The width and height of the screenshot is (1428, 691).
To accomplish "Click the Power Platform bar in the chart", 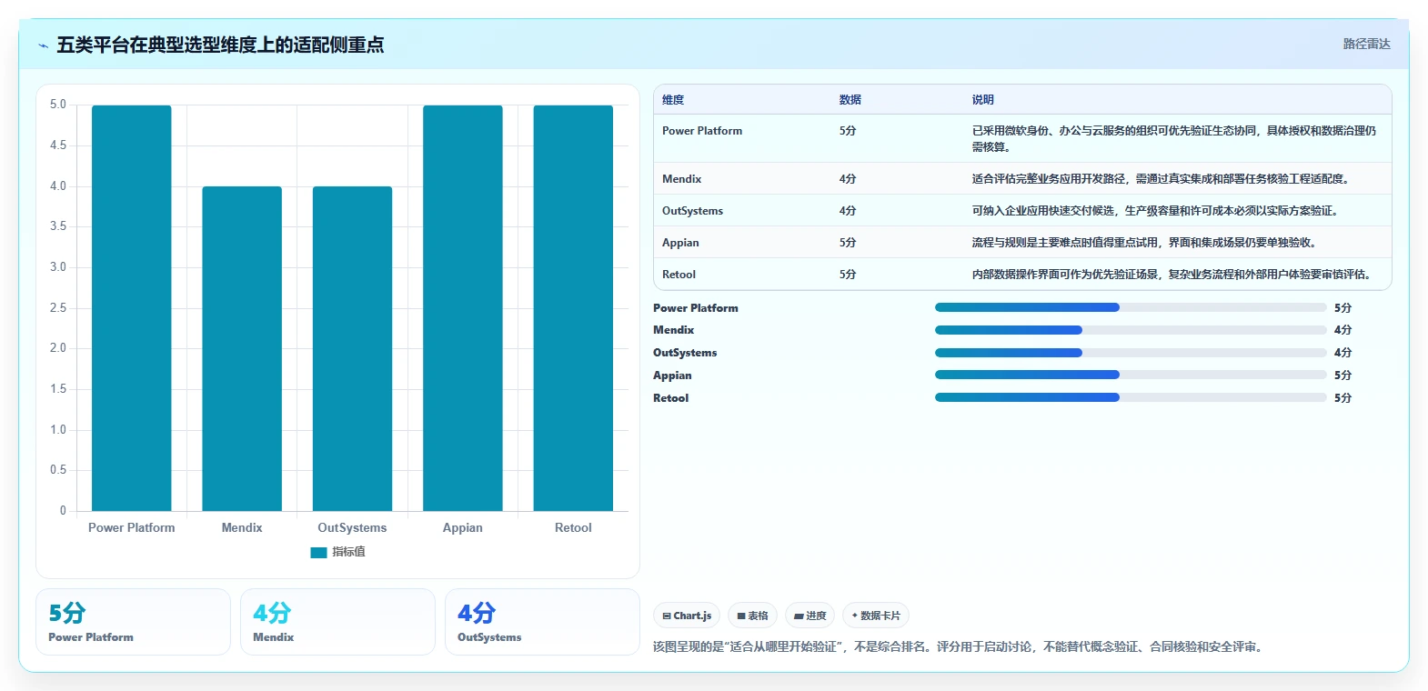I will tap(132, 308).
